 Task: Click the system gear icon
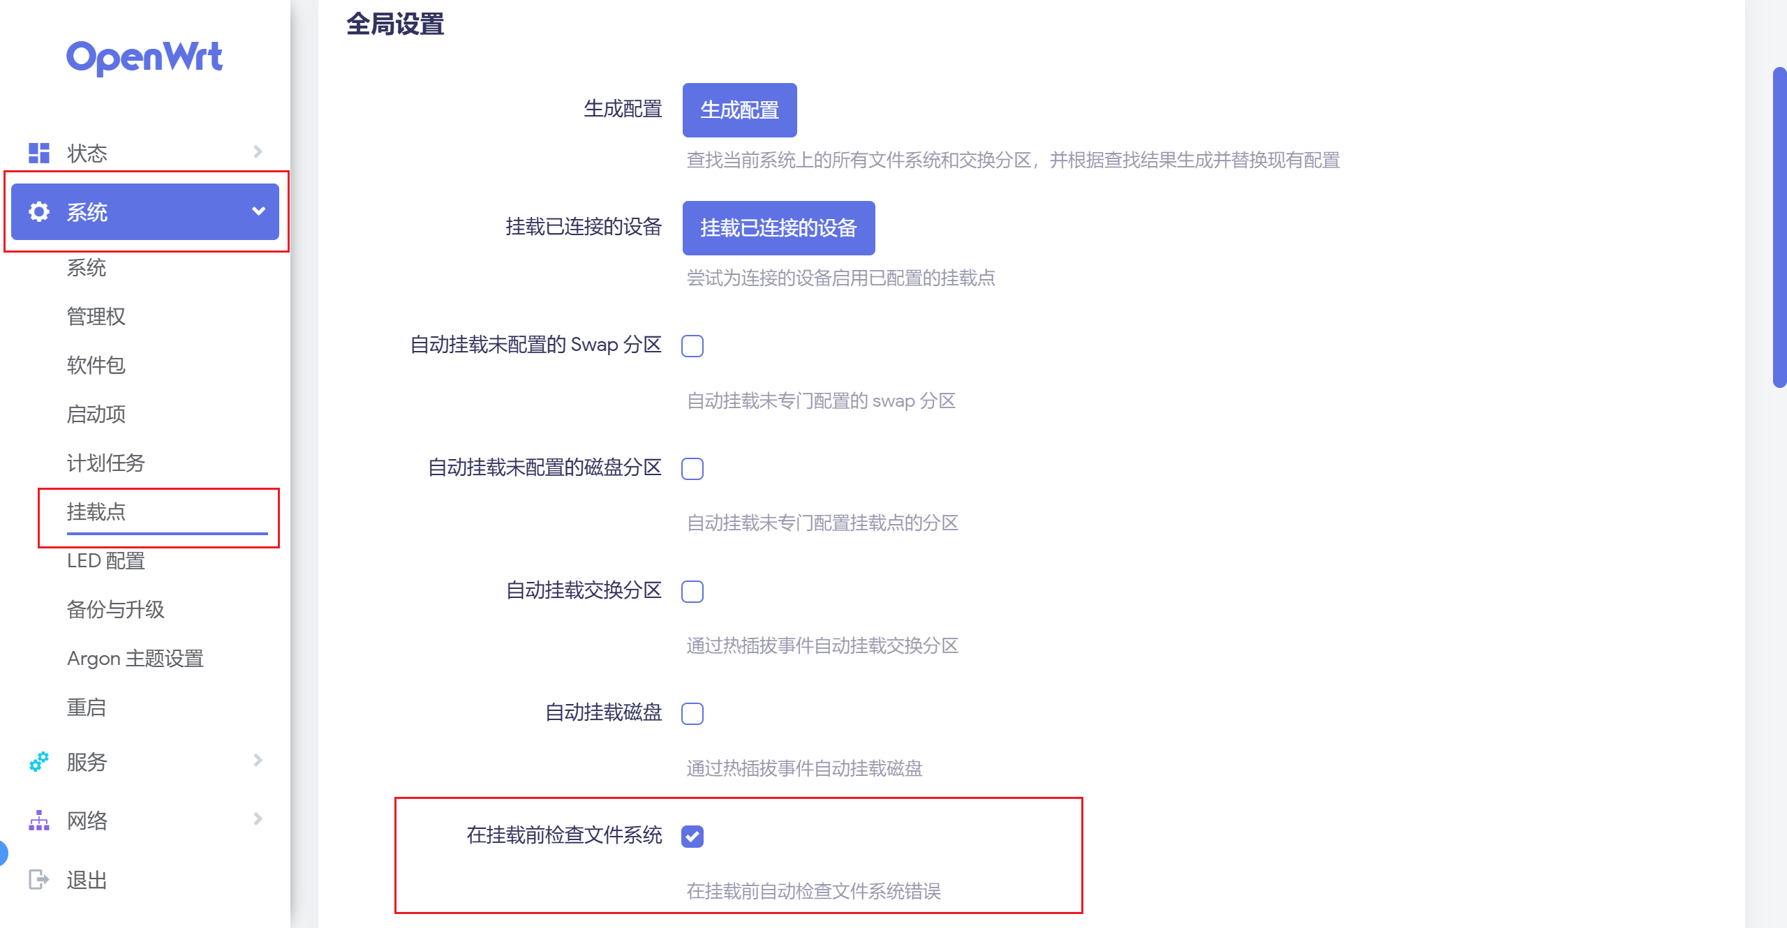click(39, 211)
